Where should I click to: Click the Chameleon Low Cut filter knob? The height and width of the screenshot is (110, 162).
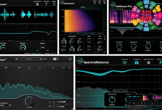[x=89, y=42]
